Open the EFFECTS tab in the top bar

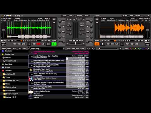[72, 16]
